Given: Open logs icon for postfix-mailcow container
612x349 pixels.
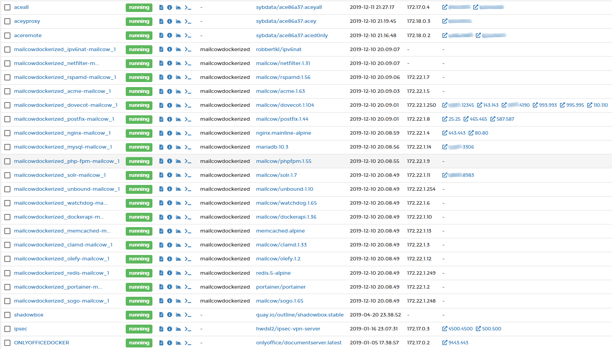Looking at the screenshot, I should click(x=161, y=119).
